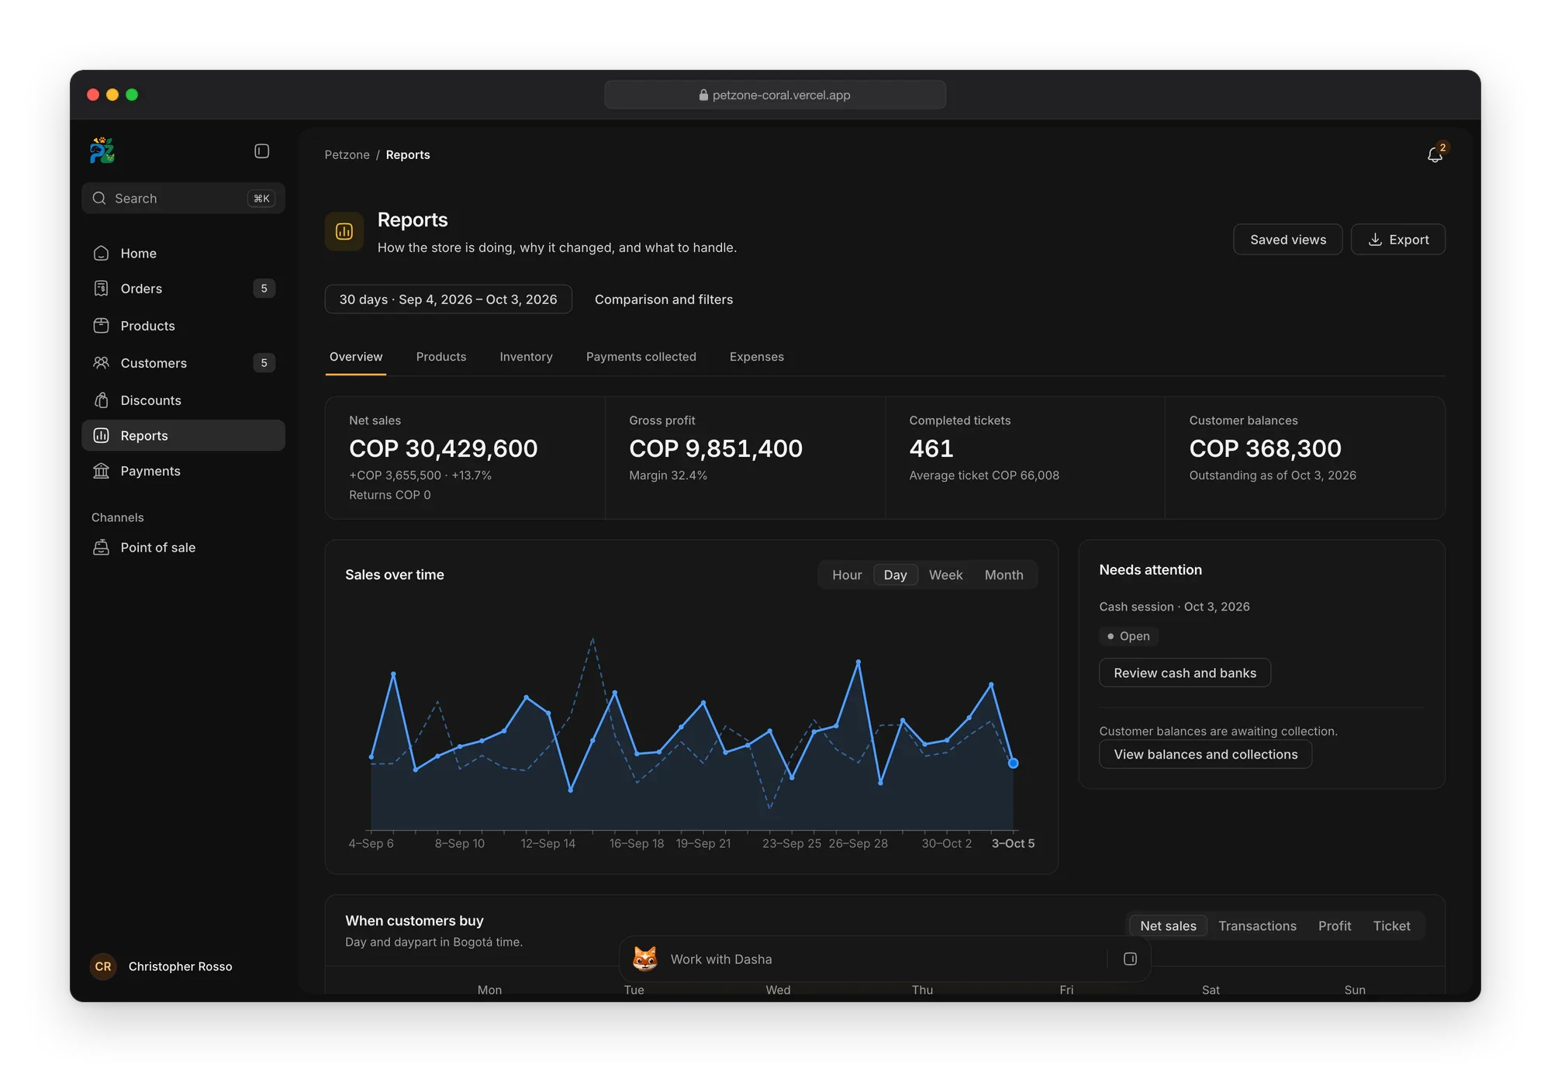Click the CR user avatar
The image size is (1551, 1072).
point(103,967)
